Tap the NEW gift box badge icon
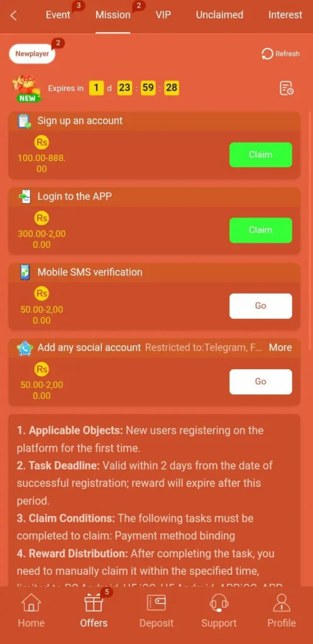 coord(28,88)
